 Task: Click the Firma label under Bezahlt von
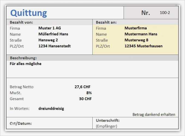[x=15, y=28]
